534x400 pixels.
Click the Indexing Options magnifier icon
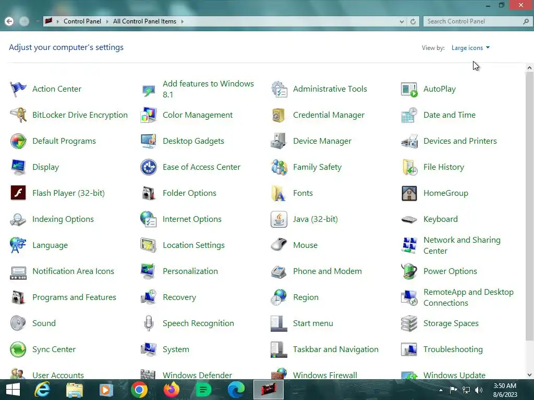pyautogui.click(x=18, y=219)
